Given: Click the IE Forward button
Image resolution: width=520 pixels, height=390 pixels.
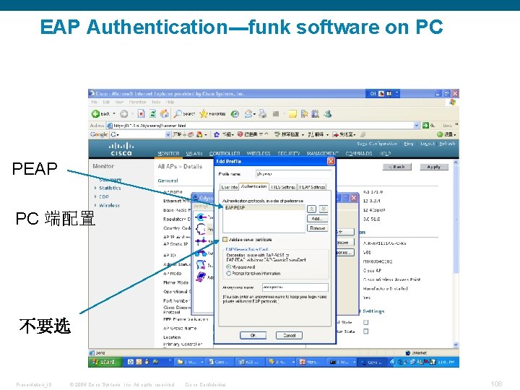Looking at the screenshot, I should 124,114.
